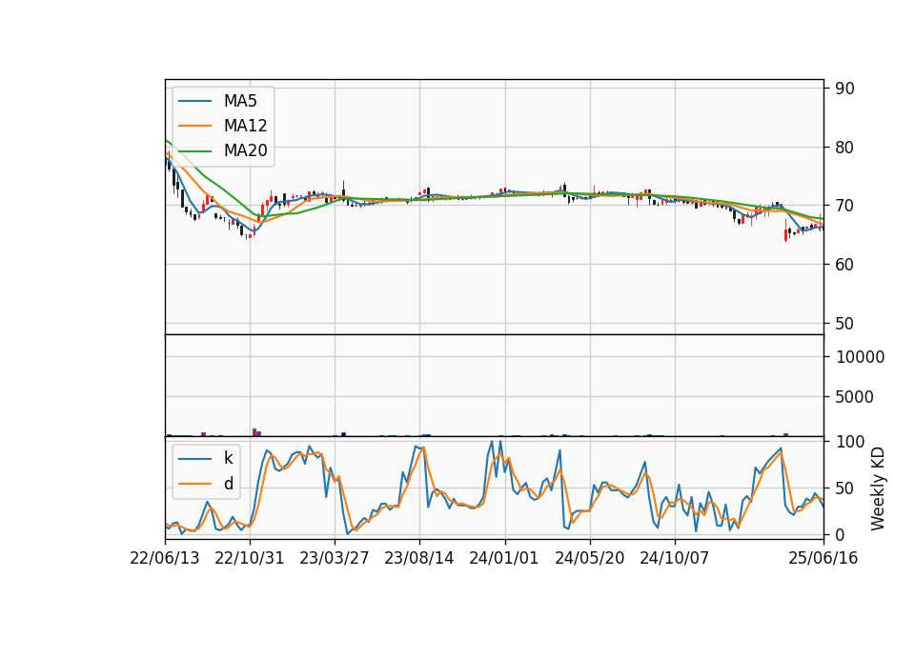Click the volume axis label 10000
This screenshot has height=657, width=915.
860,357
